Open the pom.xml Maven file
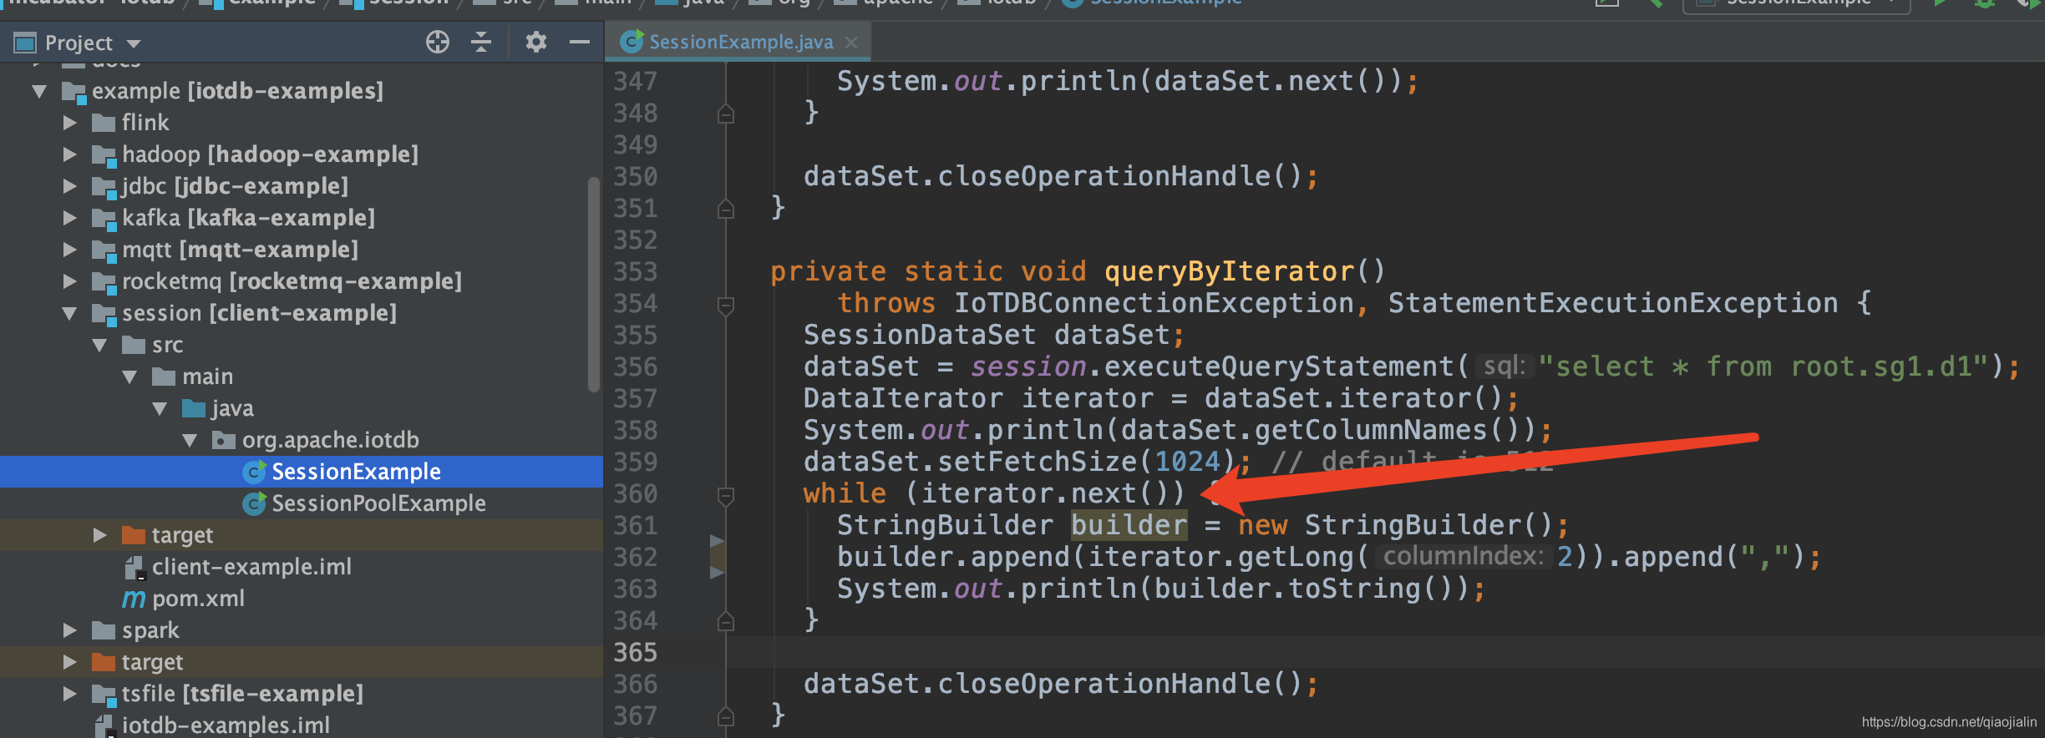 pyautogui.click(x=198, y=599)
